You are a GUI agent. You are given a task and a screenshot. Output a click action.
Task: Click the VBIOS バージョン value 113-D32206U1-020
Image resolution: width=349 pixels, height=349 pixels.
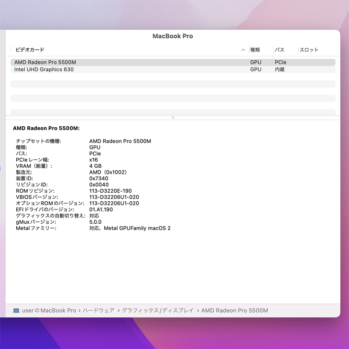coord(114,197)
